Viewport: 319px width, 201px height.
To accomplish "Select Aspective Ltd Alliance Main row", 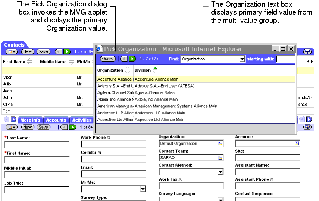I will click(196, 119).
